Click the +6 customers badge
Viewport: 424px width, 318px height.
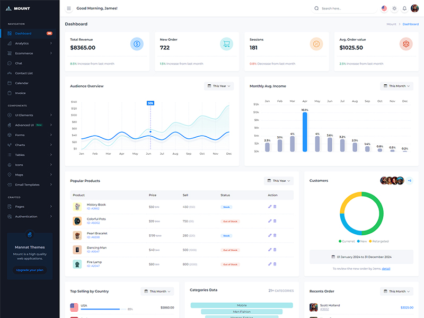(x=409, y=180)
